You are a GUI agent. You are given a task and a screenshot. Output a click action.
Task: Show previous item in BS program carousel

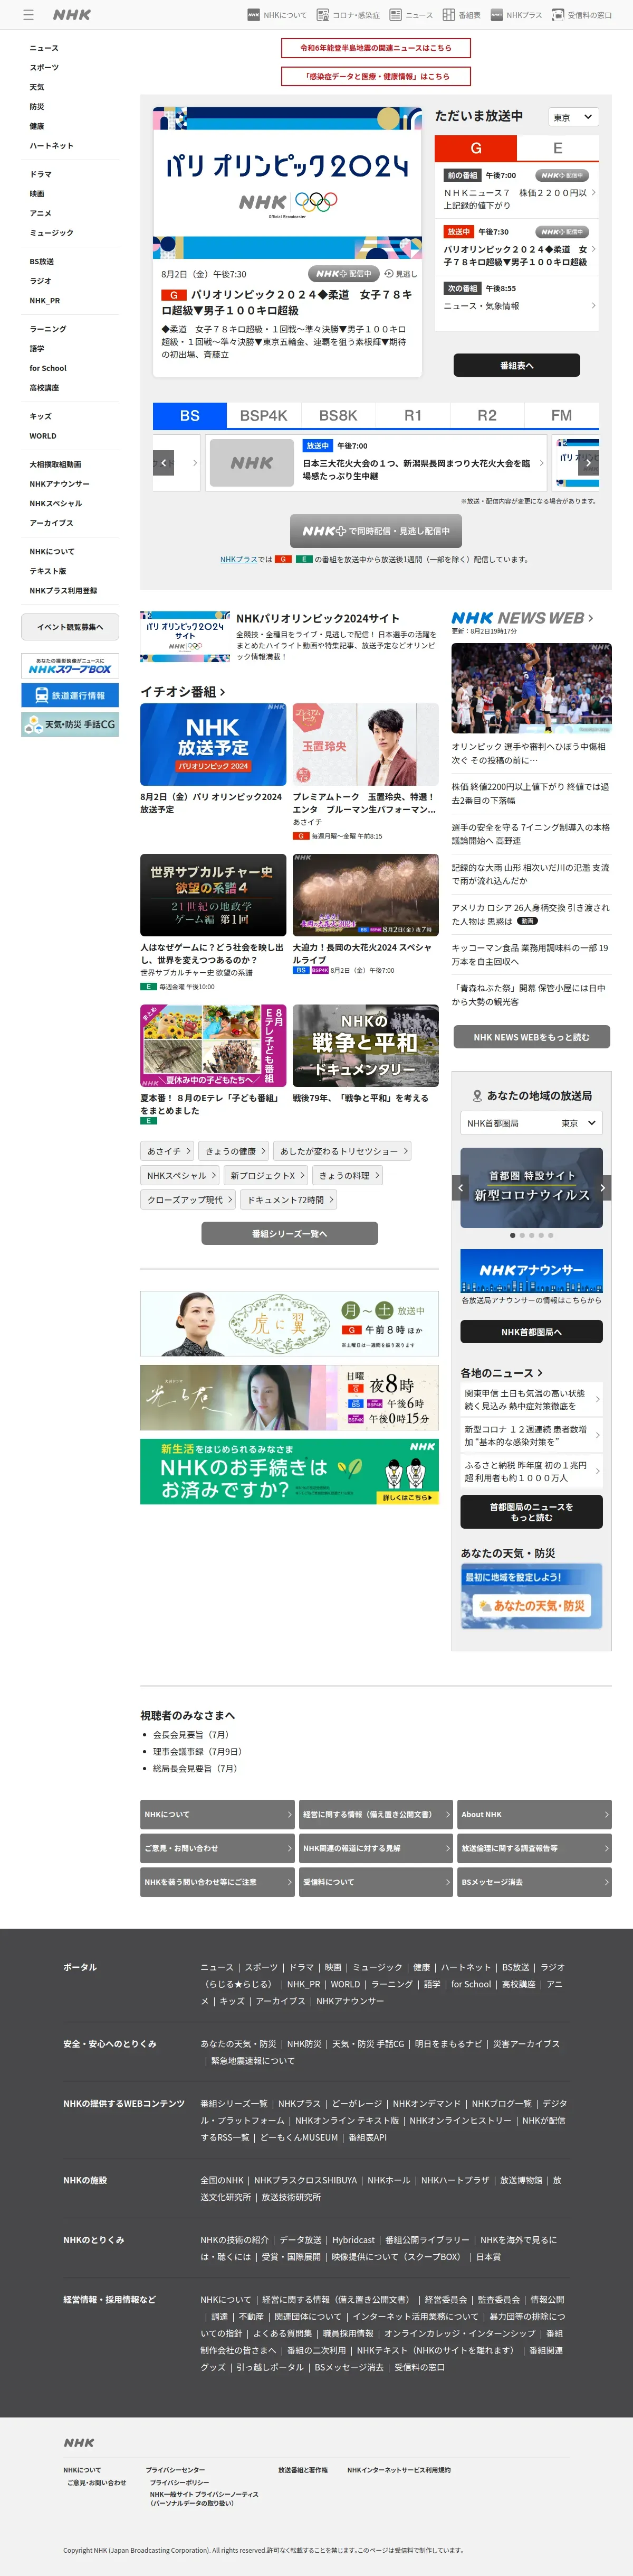tap(164, 463)
